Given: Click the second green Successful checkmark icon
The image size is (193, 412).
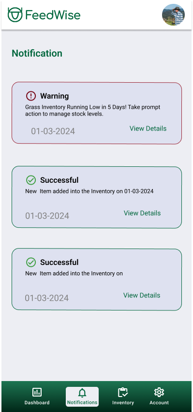Looking at the screenshot, I should click(31, 262).
